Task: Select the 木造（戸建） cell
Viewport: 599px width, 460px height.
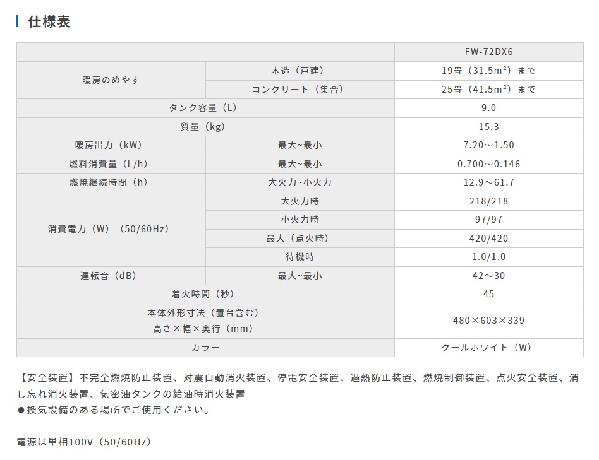Action: point(300,71)
